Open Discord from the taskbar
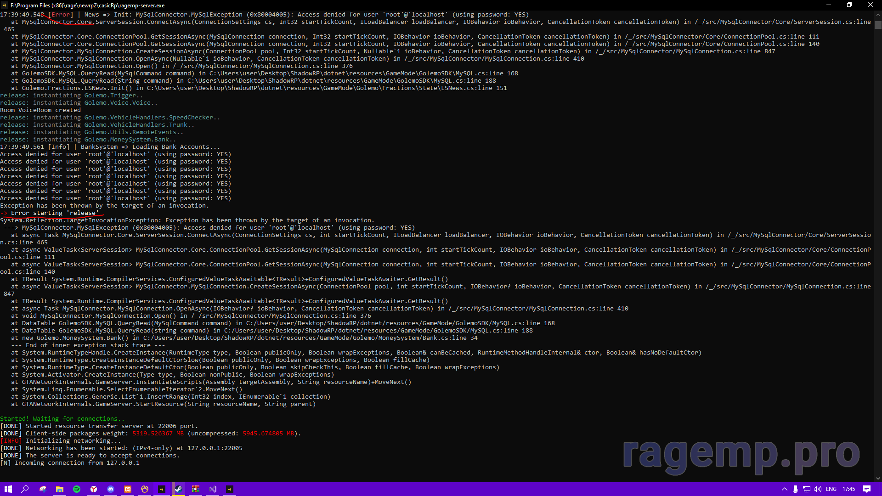Image resolution: width=882 pixels, height=496 pixels. pos(111,489)
